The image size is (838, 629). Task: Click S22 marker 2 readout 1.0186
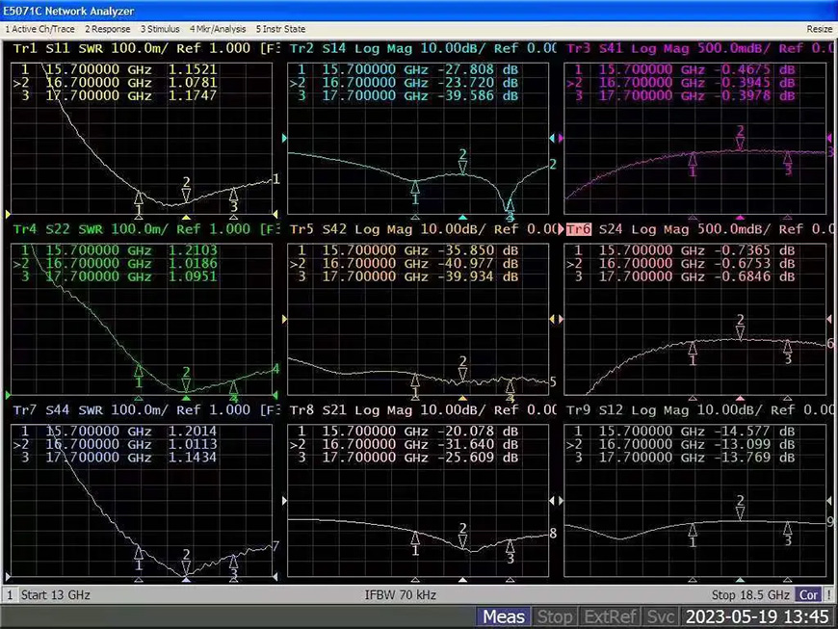click(x=193, y=264)
